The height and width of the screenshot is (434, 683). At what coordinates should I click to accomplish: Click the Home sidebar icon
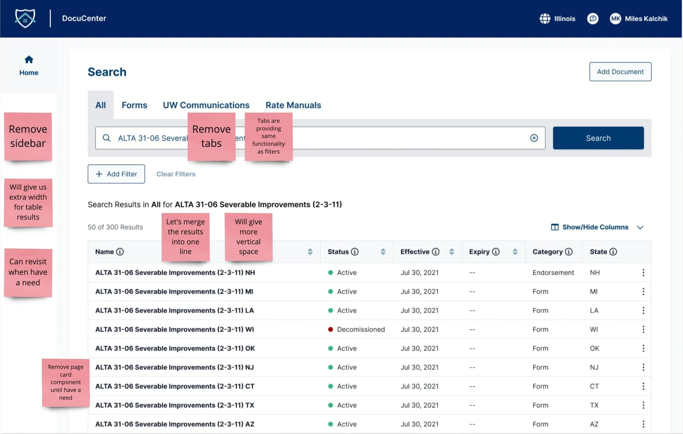(x=29, y=60)
